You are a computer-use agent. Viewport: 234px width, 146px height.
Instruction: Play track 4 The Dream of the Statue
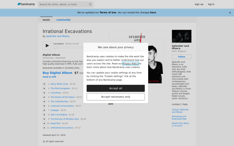pos(44,97)
